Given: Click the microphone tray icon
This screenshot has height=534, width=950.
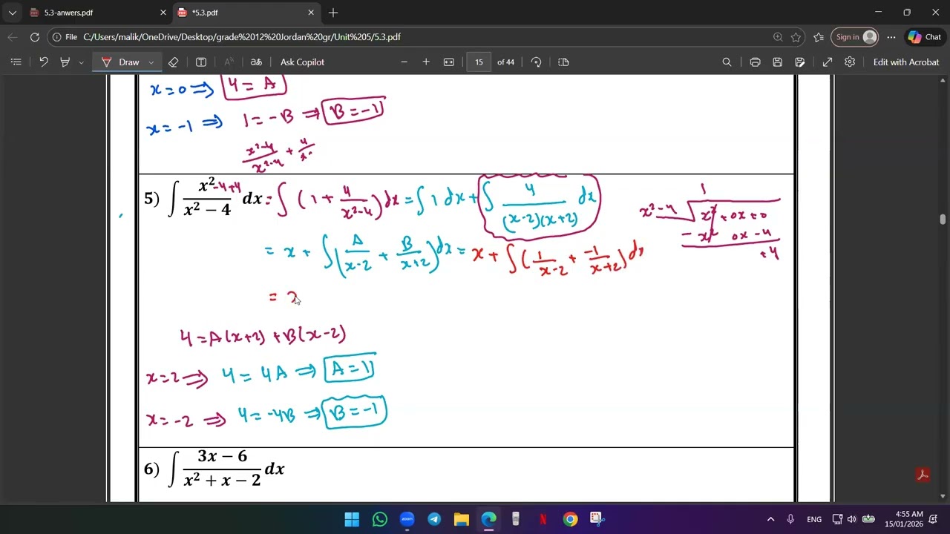Looking at the screenshot, I should [x=790, y=519].
